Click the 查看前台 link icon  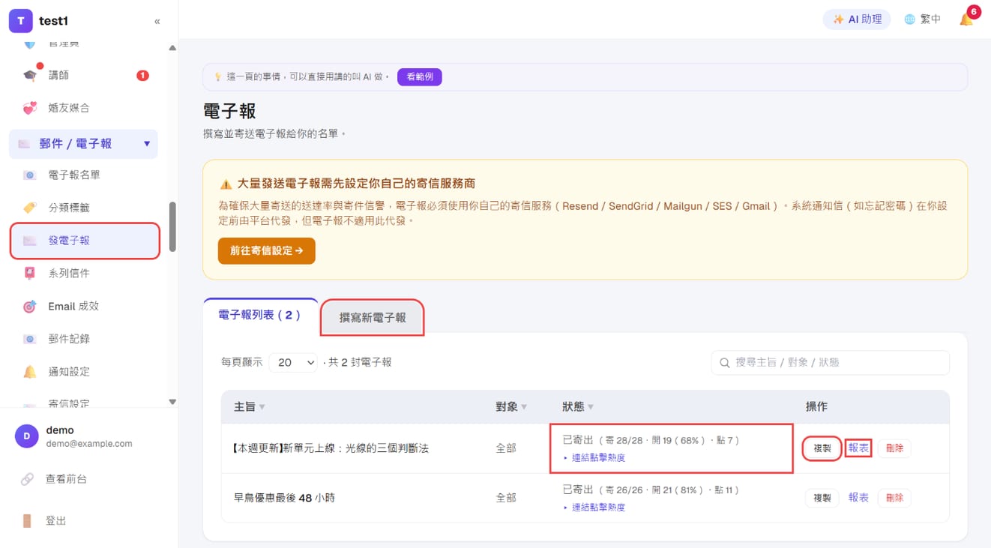coord(27,479)
